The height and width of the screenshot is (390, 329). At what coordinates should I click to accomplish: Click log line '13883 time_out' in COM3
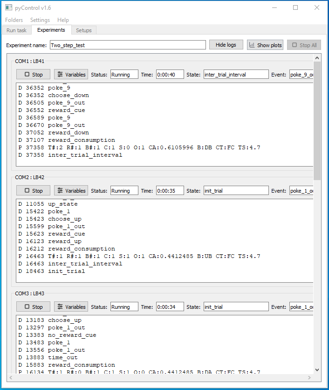point(48,357)
